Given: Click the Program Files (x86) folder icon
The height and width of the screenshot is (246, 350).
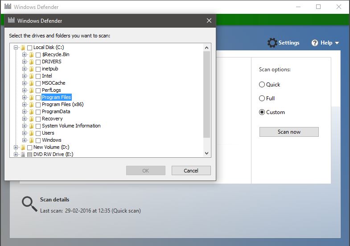Looking at the screenshot, I should [x=32, y=105].
